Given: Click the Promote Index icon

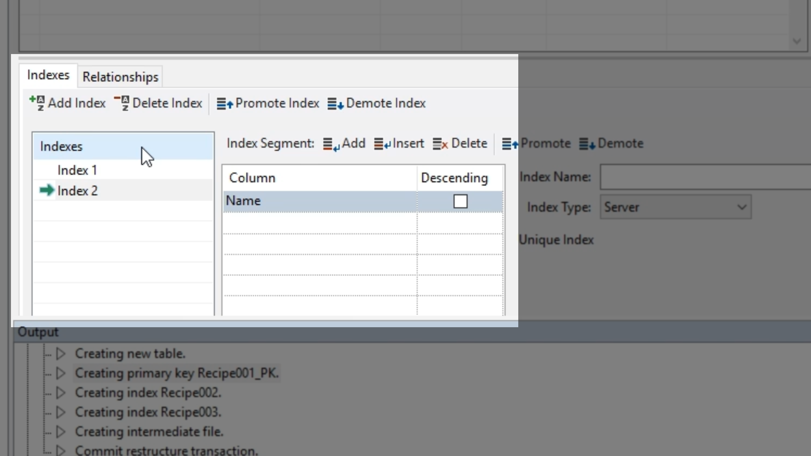Looking at the screenshot, I should click(225, 103).
